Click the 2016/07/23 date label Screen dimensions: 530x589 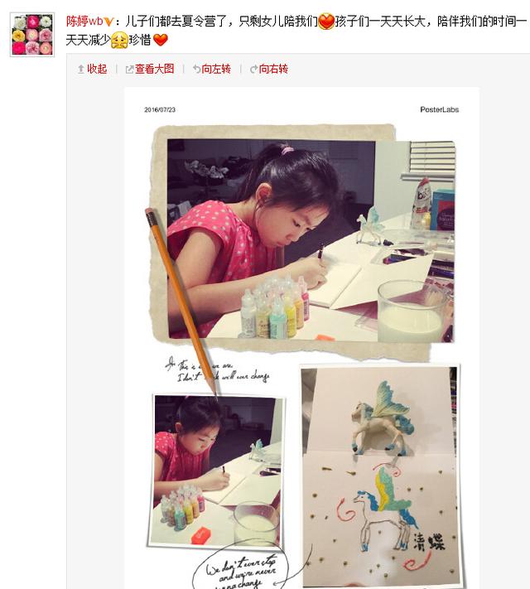[160, 109]
